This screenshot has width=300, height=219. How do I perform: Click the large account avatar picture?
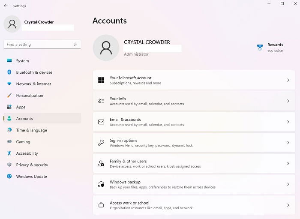pyautogui.click(x=106, y=48)
